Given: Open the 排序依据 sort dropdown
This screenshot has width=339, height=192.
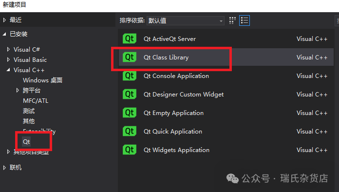Looking at the screenshot, I should pyautogui.click(x=186, y=21).
